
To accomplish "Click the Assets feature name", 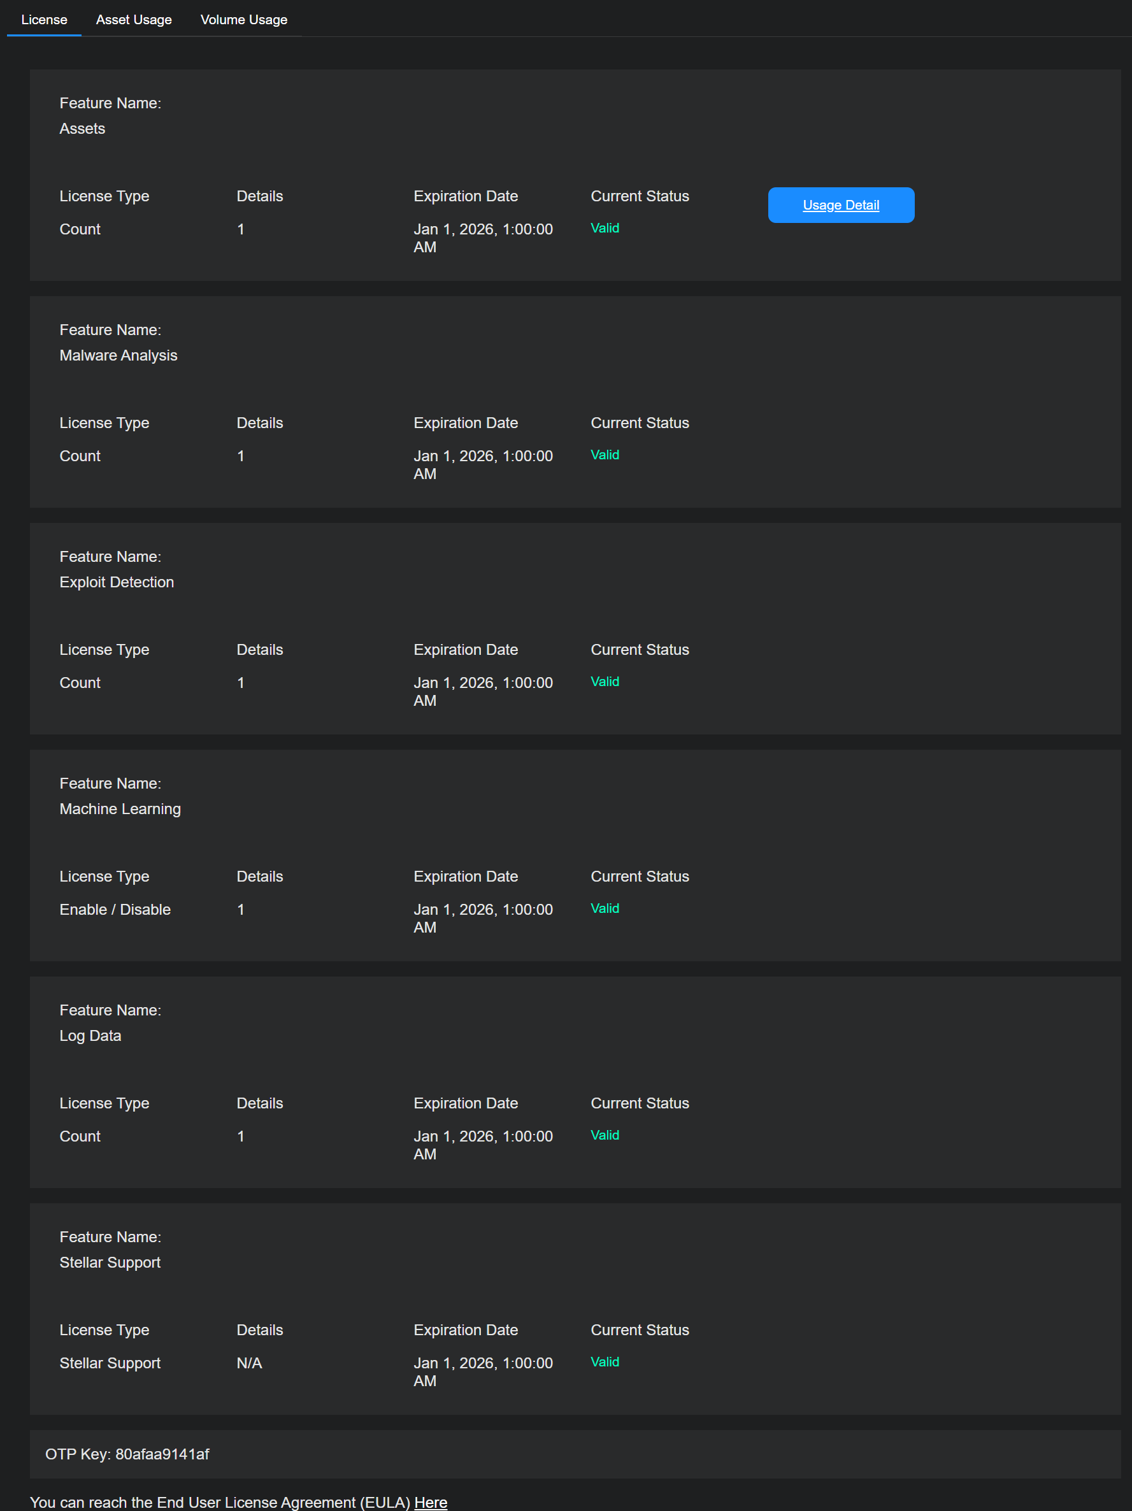I will 82,129.
